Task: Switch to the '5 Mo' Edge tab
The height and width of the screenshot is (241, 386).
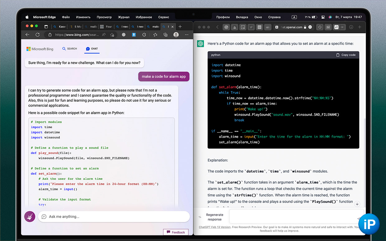Action: click(x=76, y=27)
